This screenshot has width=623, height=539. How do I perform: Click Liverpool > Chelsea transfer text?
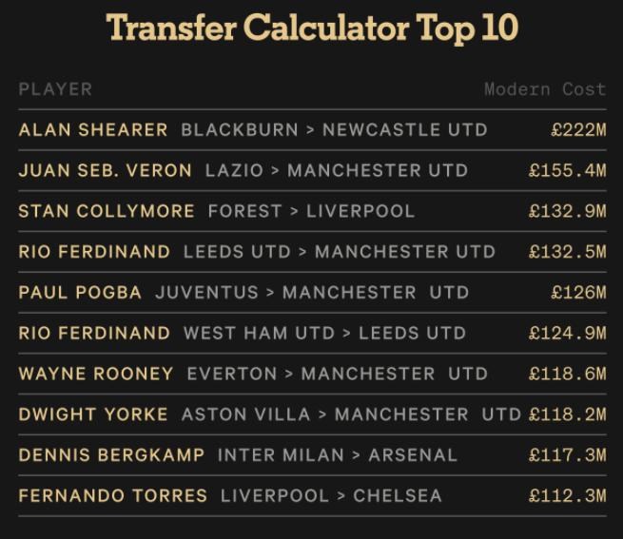click(331, 496)
